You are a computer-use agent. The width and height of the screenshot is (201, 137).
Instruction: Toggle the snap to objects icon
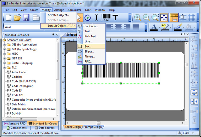tap(183, 18)
